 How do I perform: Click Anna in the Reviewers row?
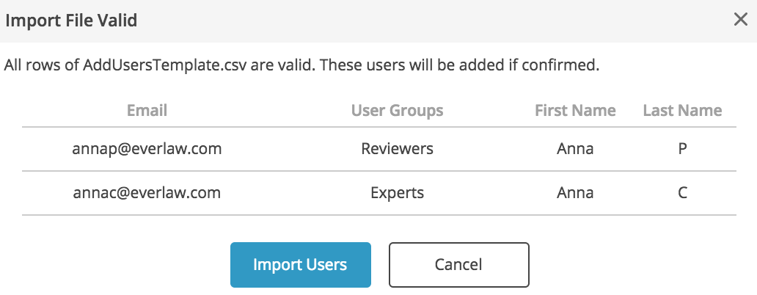point(575,148)
